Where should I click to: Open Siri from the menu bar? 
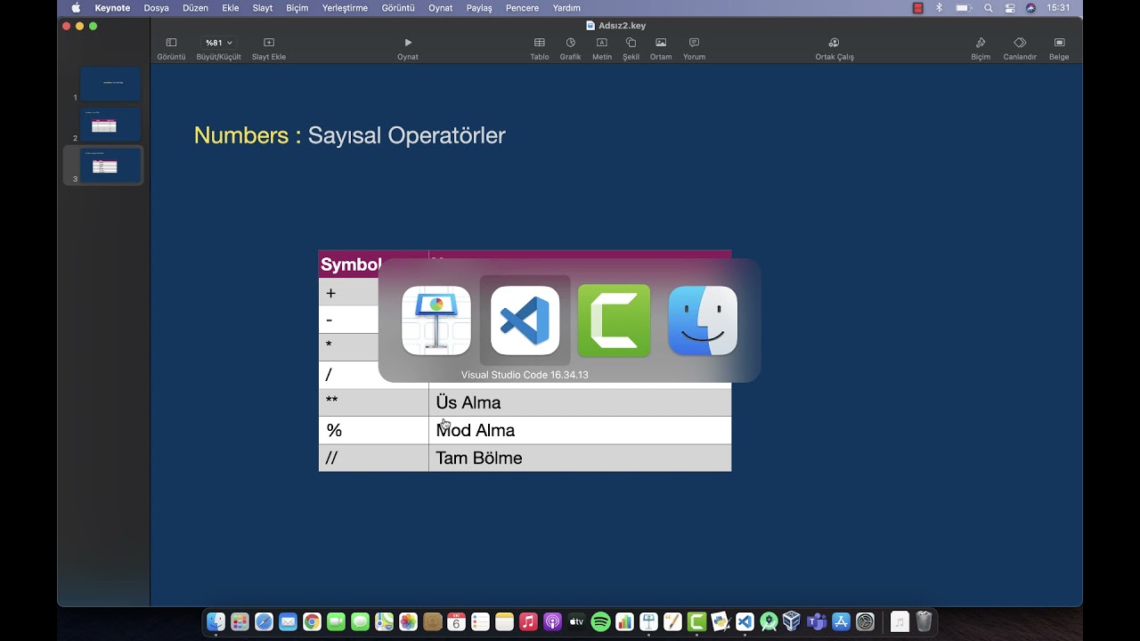[x=1031, y=8]
